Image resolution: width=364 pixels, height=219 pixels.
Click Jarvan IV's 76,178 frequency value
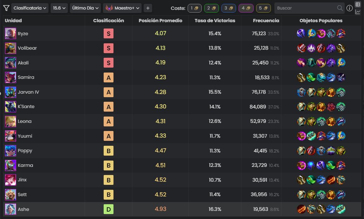point(259,92)
